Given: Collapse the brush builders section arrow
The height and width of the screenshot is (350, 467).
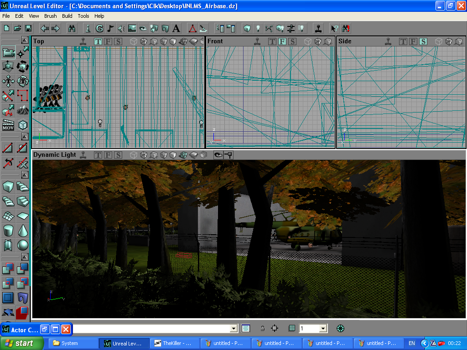Looking at the screenshot, I should tap(24, 175).
